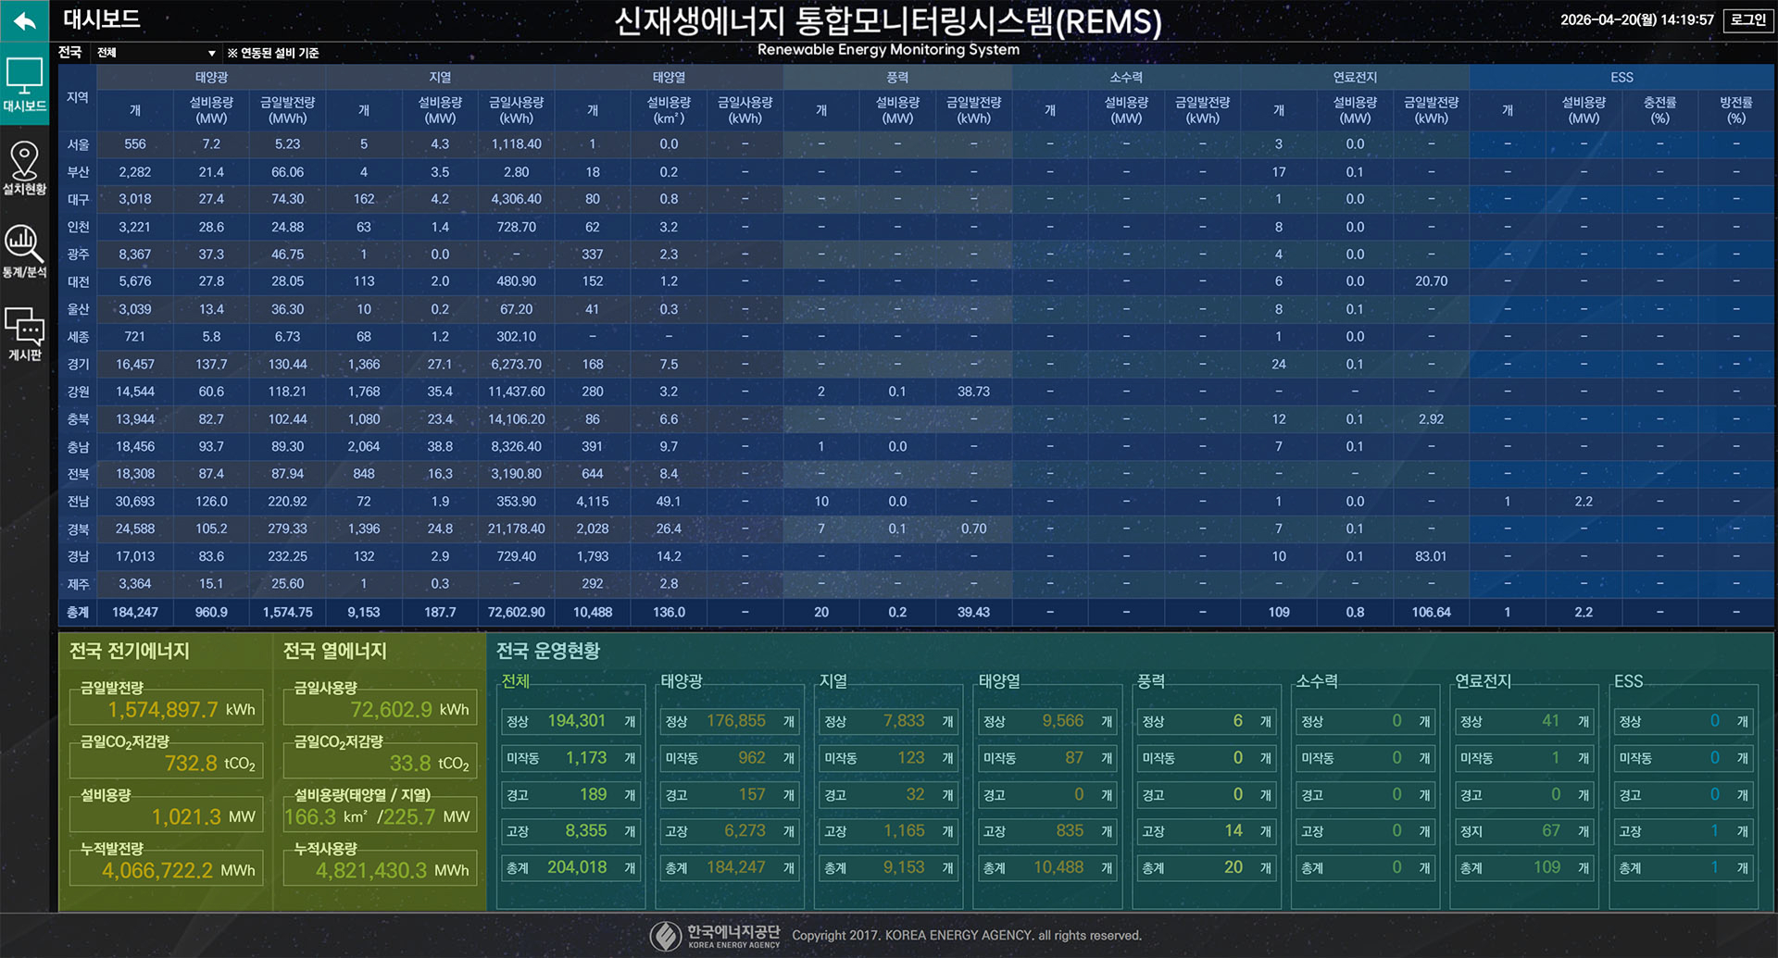This screenshot has height=958, width=1778.
Task: Click the 제주 region row label
Action: coord(78,584)
